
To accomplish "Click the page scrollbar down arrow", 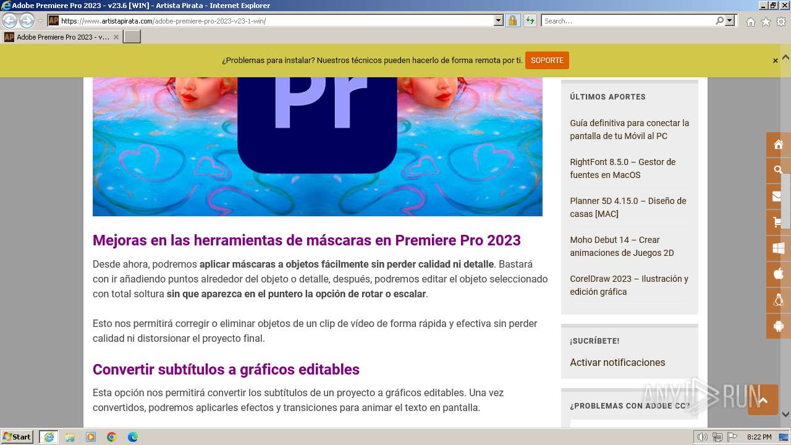I will 785,415.
